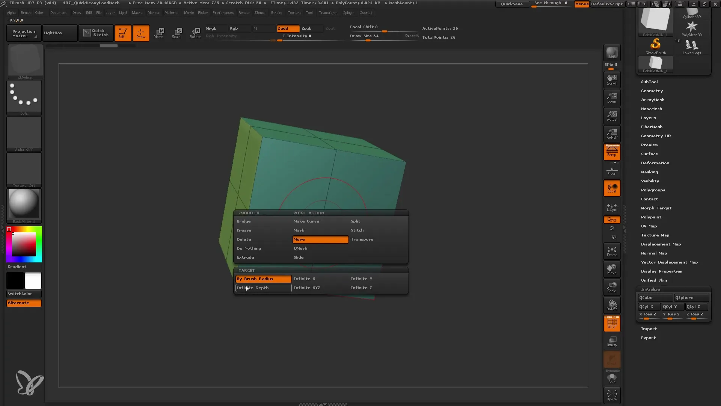Image resolution: width=721 pixels, height=406 pixels.
Task: Expand the Deformation panel
Action: coord(655,163)
